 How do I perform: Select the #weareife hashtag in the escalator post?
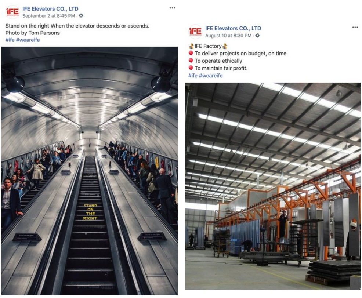pos(28,40)
